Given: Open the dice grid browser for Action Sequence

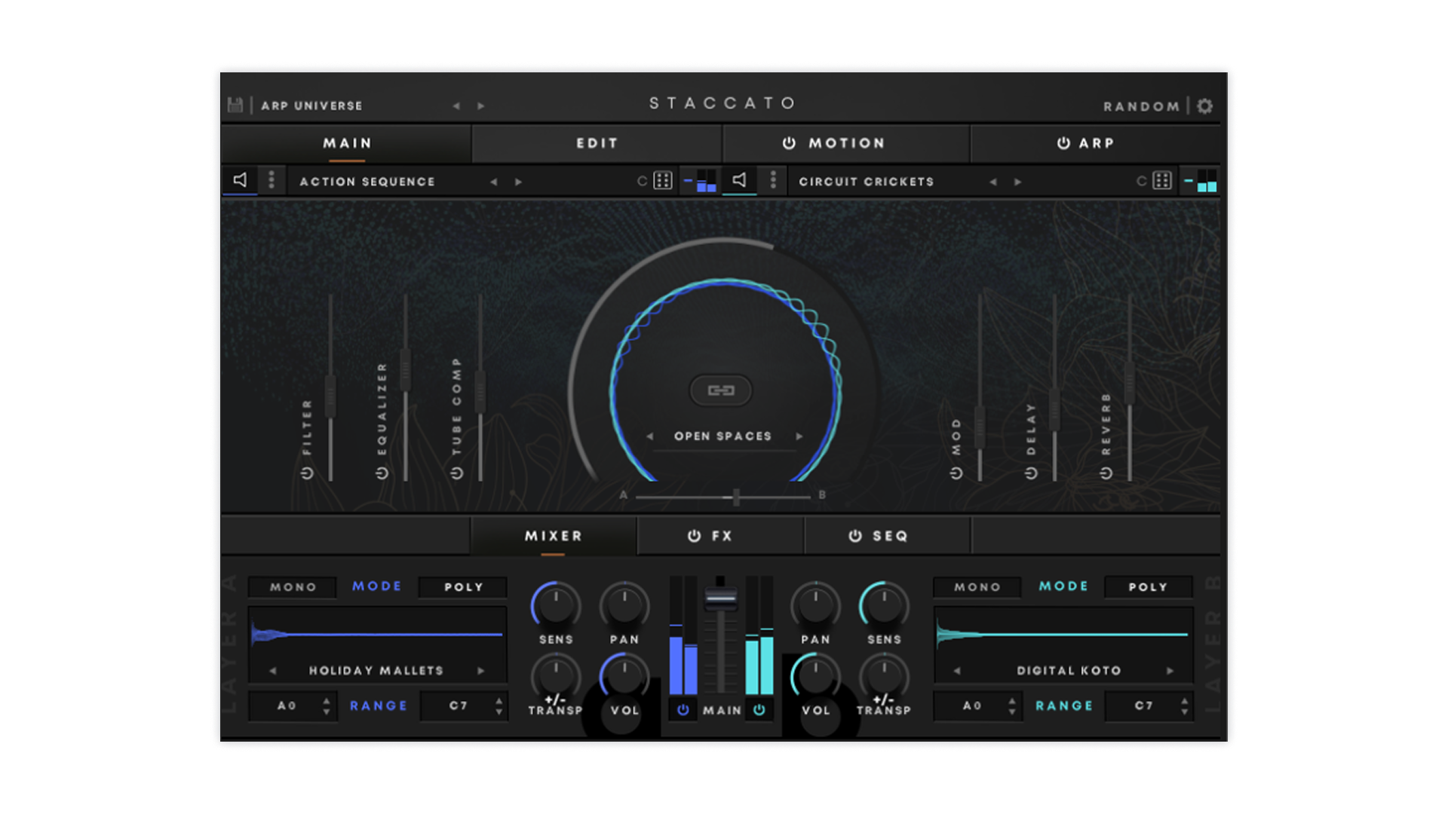Looking at the screenshot, I should [x=662, y=181].
